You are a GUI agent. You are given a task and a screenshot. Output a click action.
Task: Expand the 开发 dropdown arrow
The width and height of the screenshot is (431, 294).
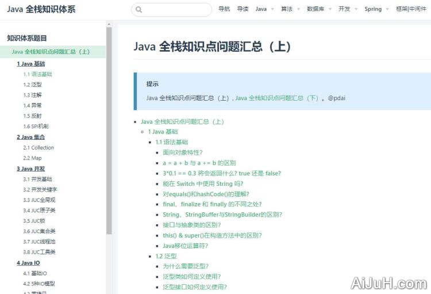[x=356, y=9]
